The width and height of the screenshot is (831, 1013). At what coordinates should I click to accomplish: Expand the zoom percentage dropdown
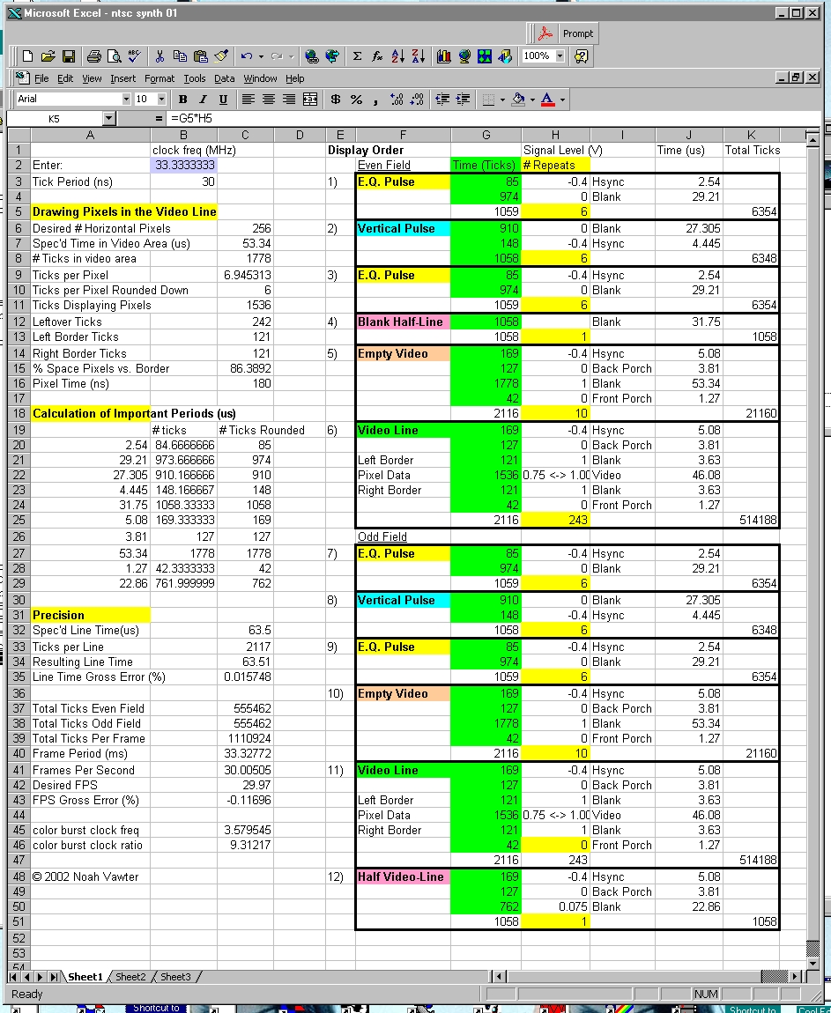(560, 55)
